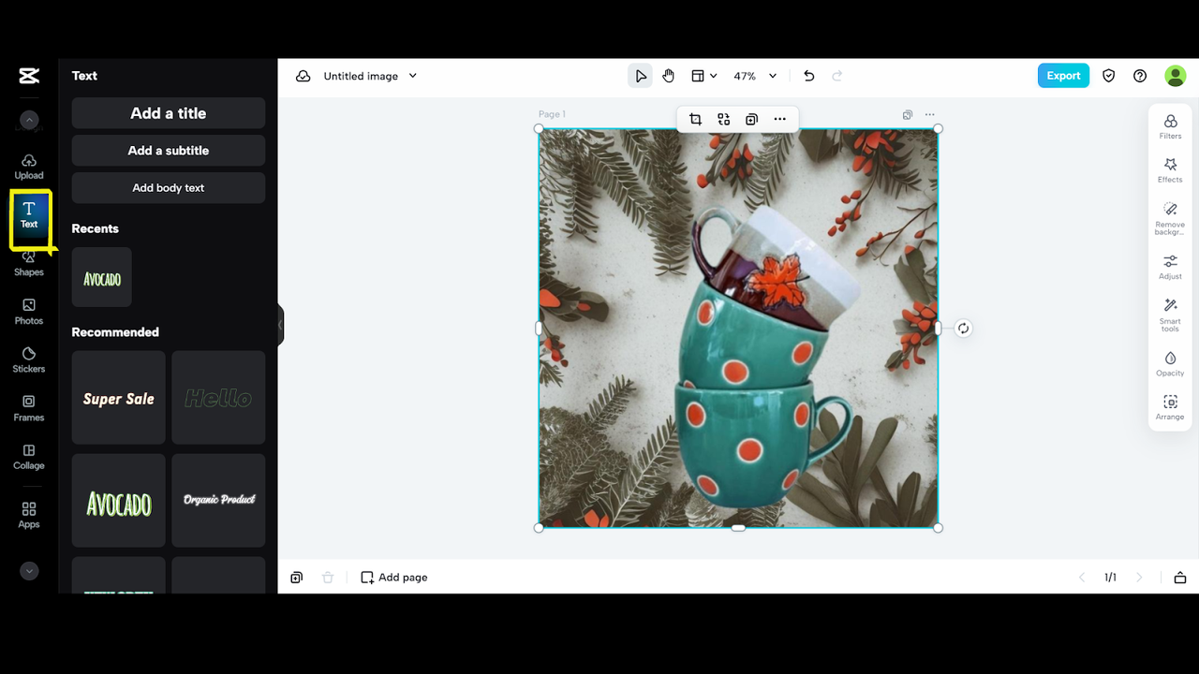Click the shield icon next to Export
This screenshot has width=1199, height=674.
tap(1109, 76)
